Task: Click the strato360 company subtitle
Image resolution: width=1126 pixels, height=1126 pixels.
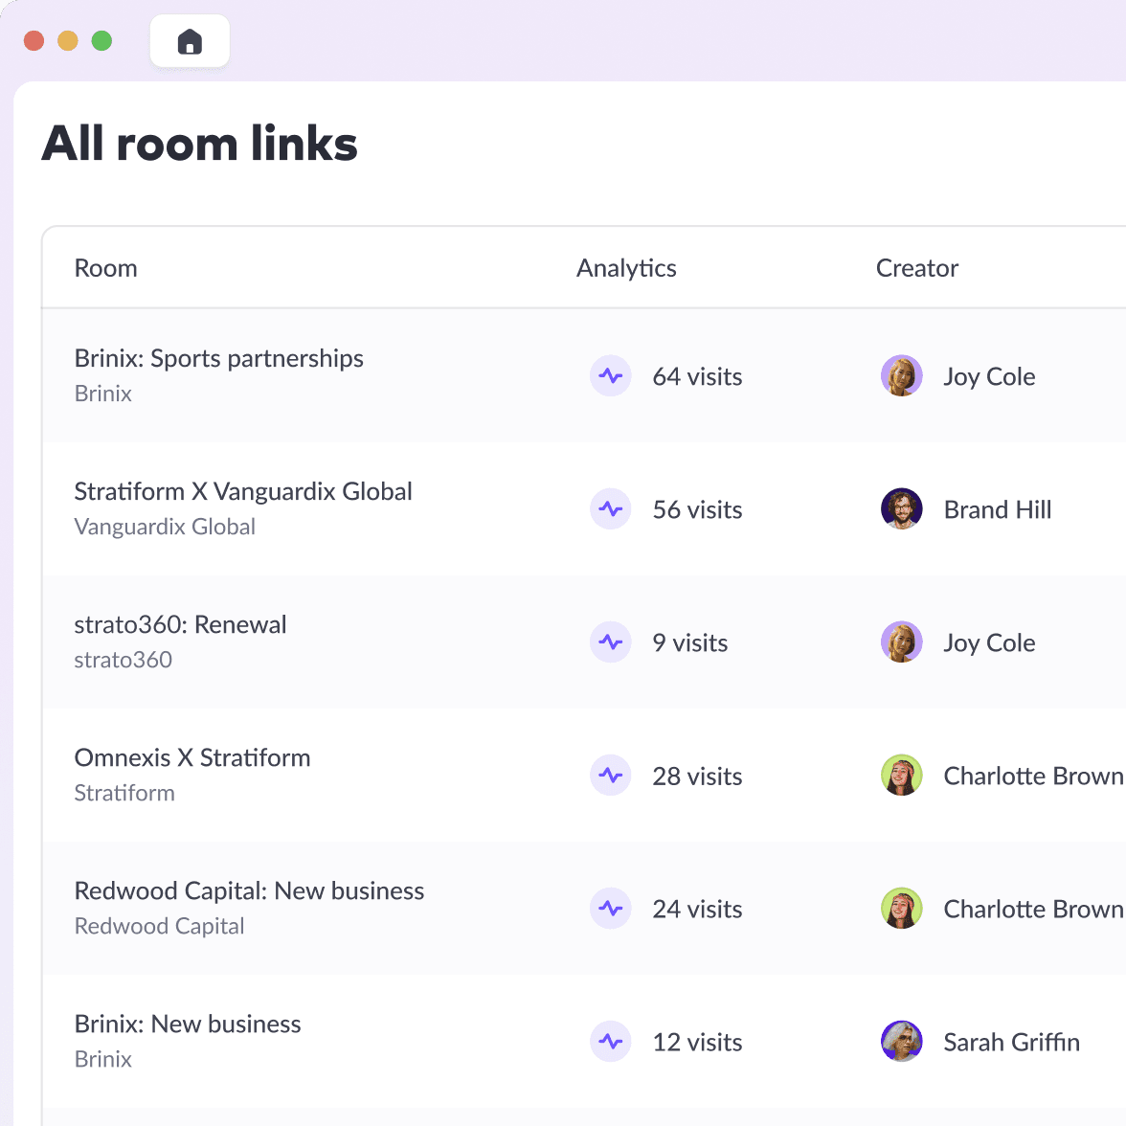Action: 123,659
